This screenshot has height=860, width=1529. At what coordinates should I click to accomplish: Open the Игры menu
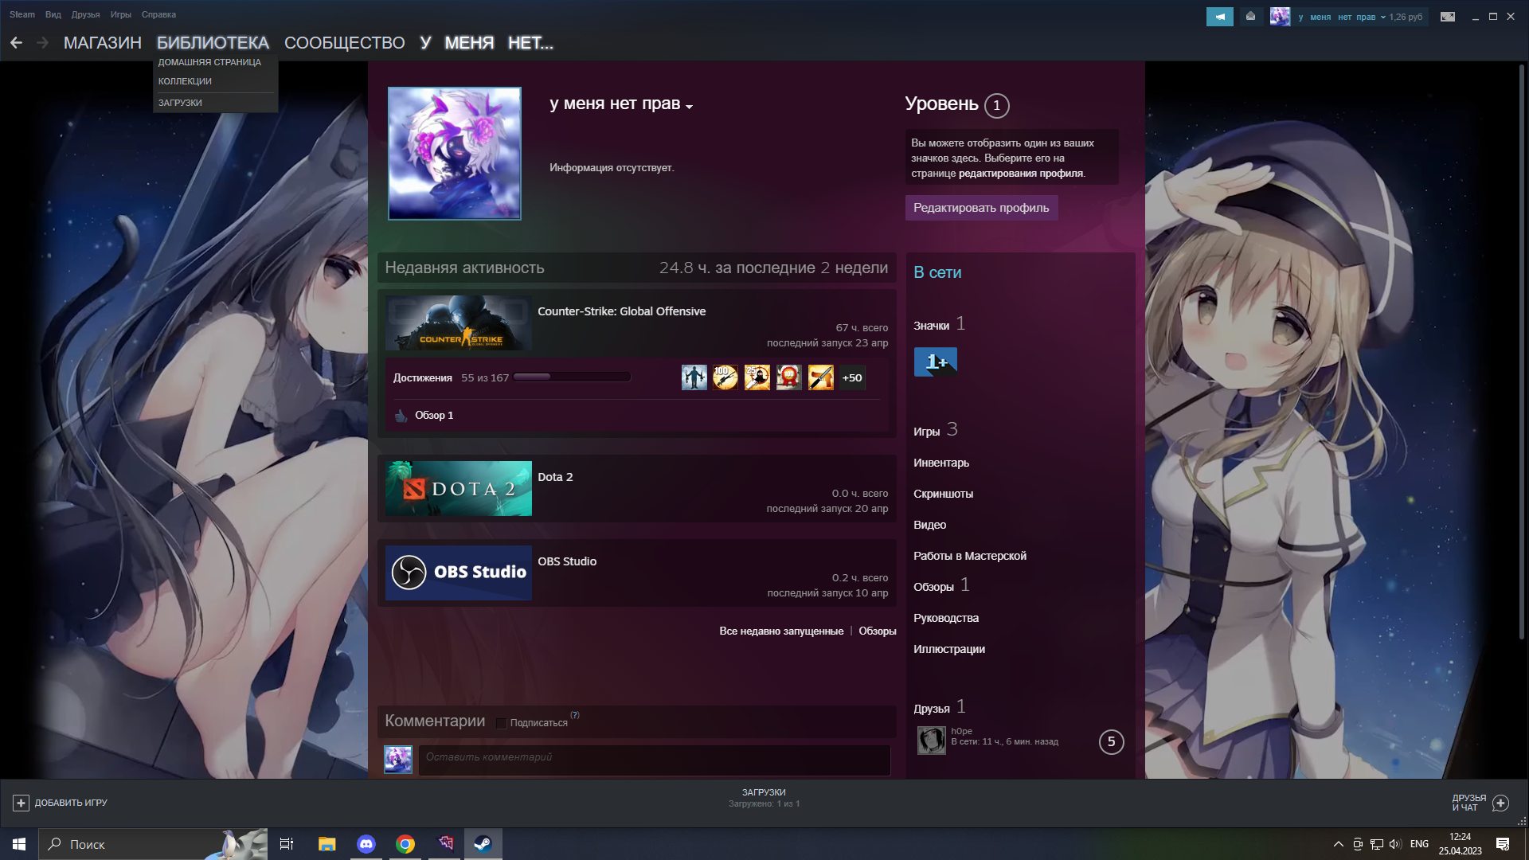coord(121,14)
